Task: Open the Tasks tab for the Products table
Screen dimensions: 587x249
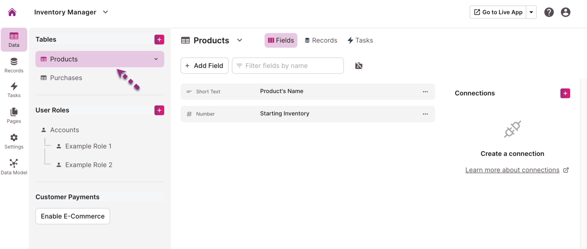Action: pyautogui.click(x=360, y=40)
